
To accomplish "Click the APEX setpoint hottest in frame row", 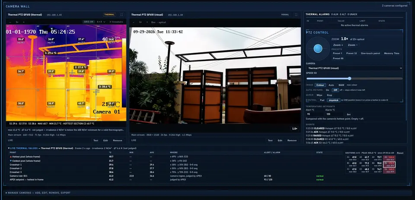I will 175,180.
